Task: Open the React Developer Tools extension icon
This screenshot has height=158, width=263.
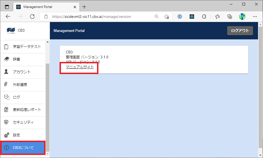Action: (192, 17)
